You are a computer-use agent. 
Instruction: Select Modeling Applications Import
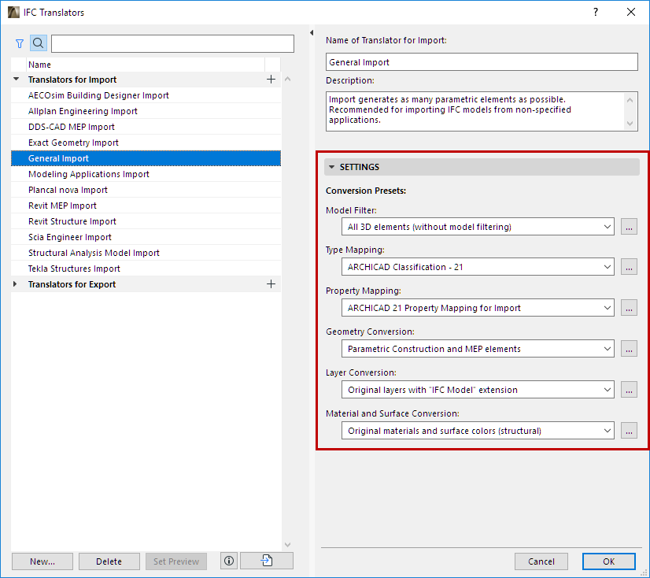(x=146, y=174)
